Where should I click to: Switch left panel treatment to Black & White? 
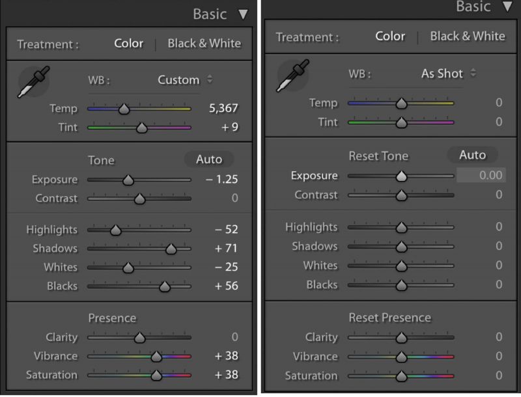204,44
